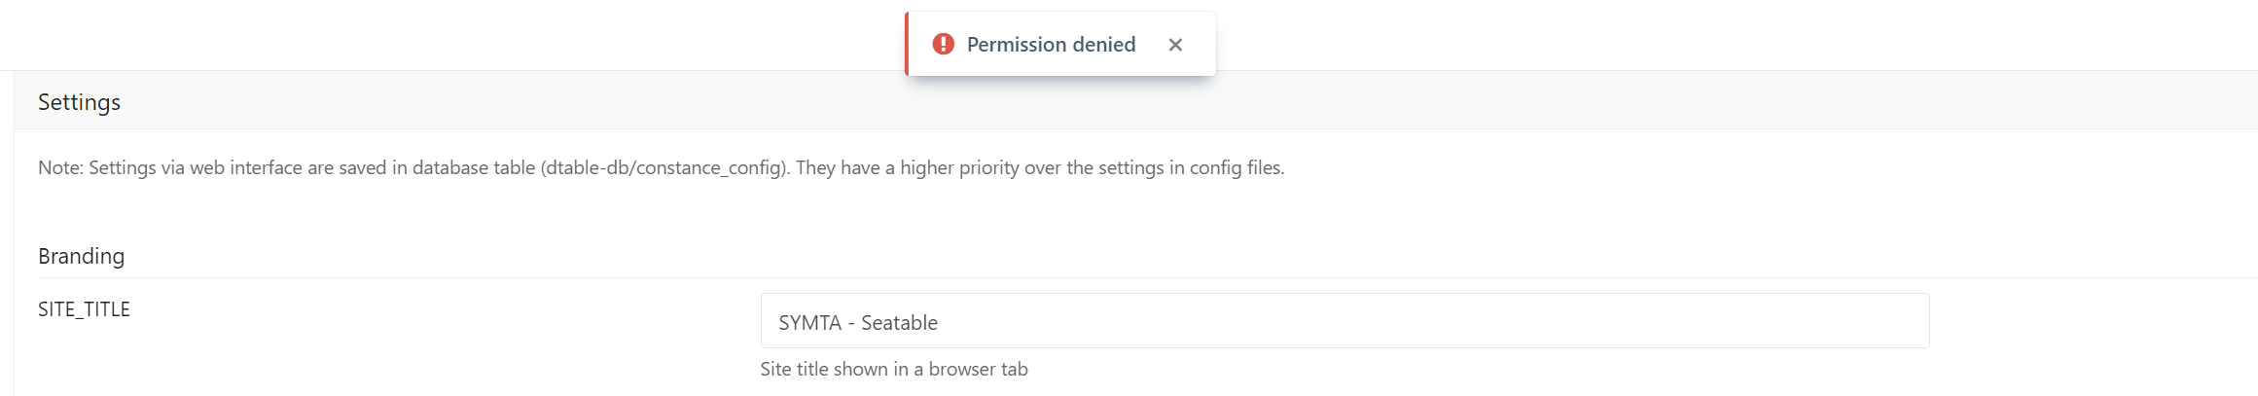Image resolution: width=2258 pixels, height=396 pixels.
Task: Click the "Site title shown in a browser tab" hint
Action: tap(893, 370)
